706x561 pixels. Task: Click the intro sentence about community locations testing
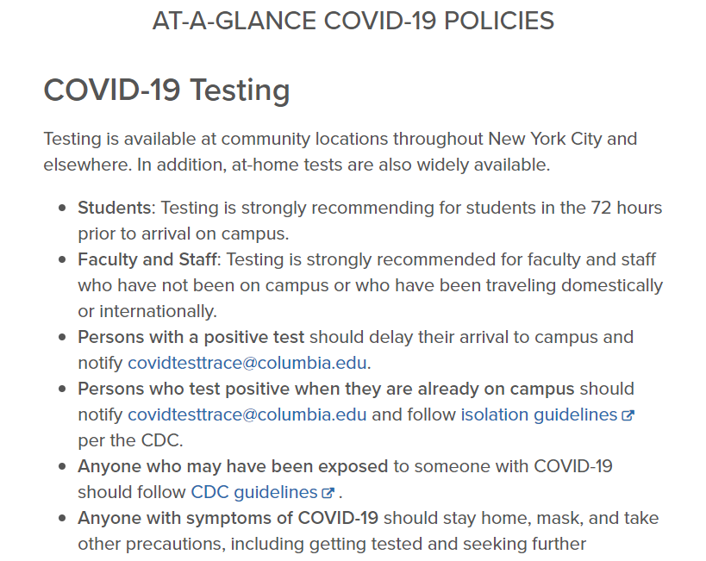340,152
